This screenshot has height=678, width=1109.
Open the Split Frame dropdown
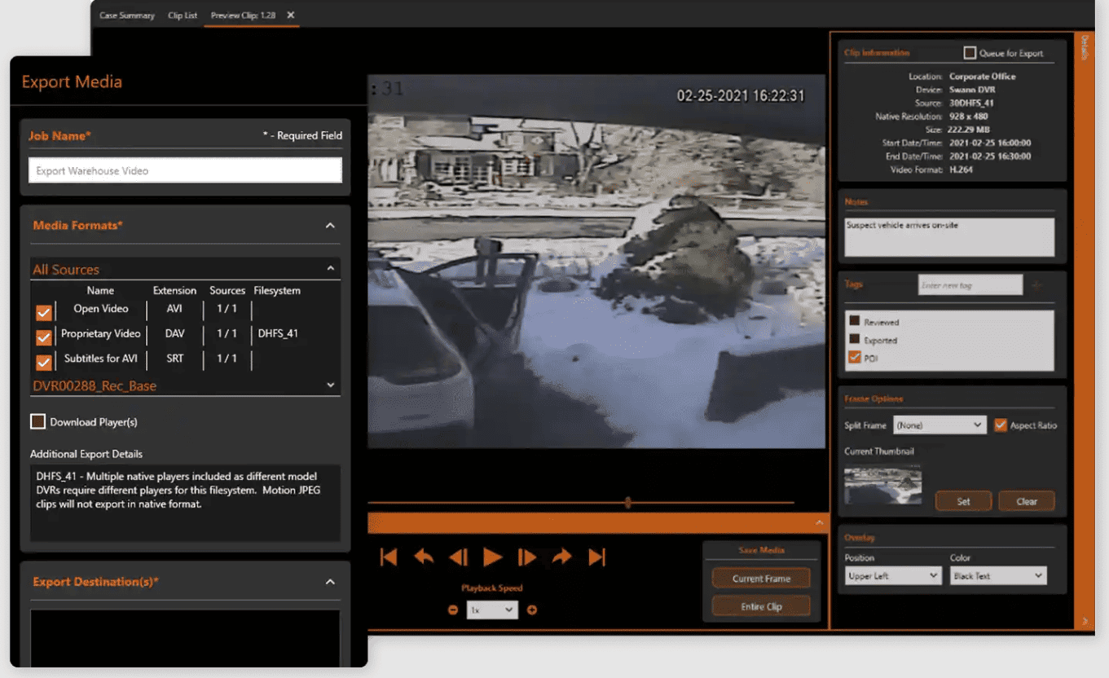(940, 425)
